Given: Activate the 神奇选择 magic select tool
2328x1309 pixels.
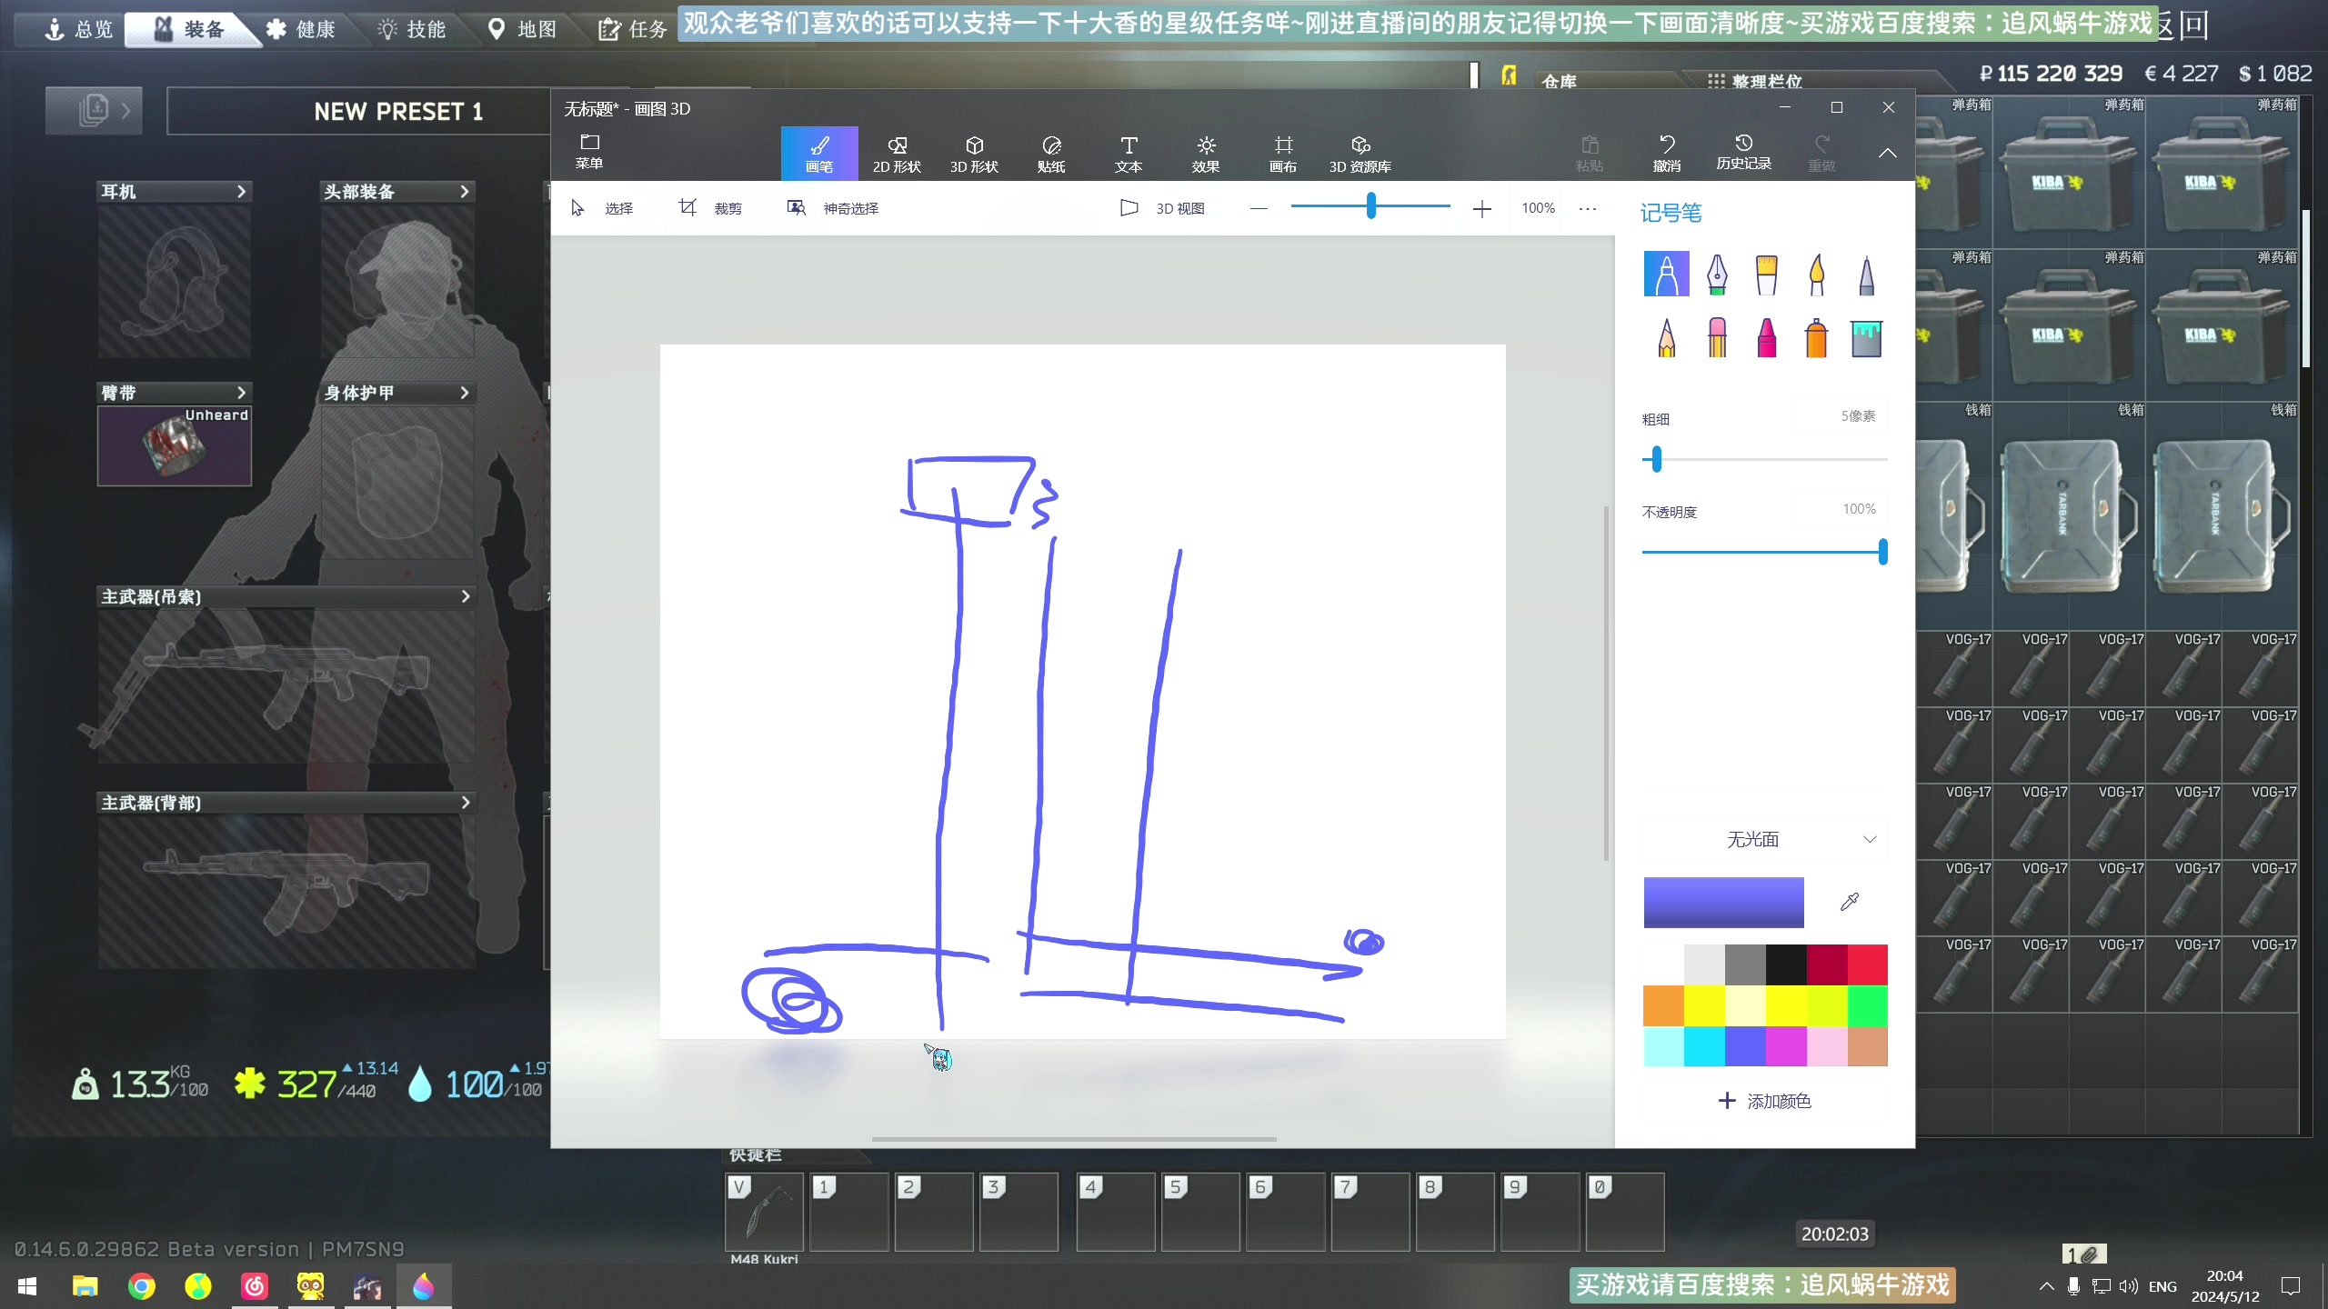Looking at the screenshot, I should pyautogui.click(x=833, y=208).
